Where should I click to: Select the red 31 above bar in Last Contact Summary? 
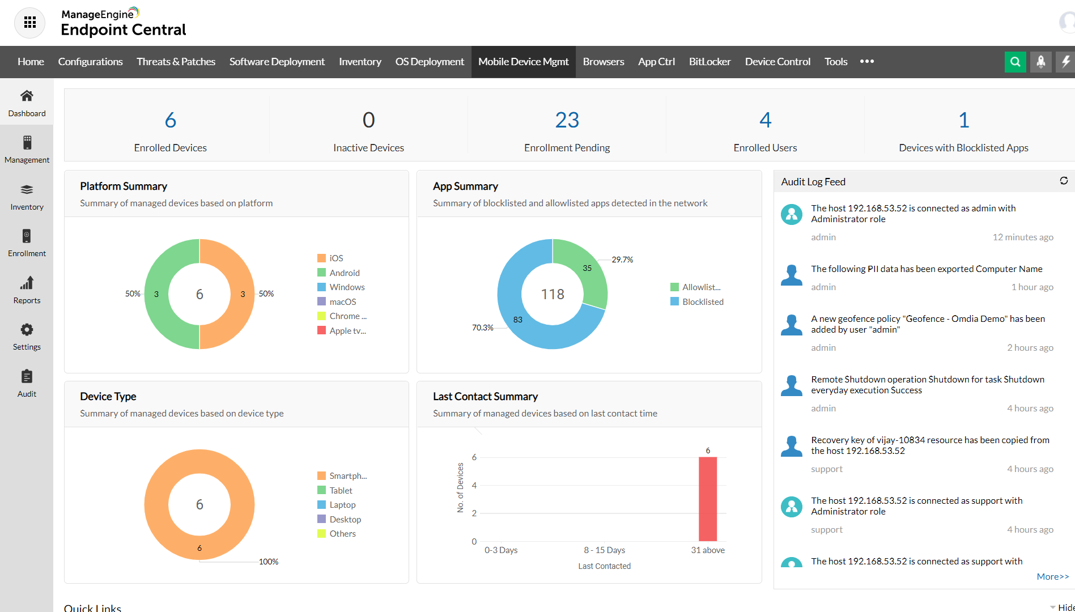707,499
